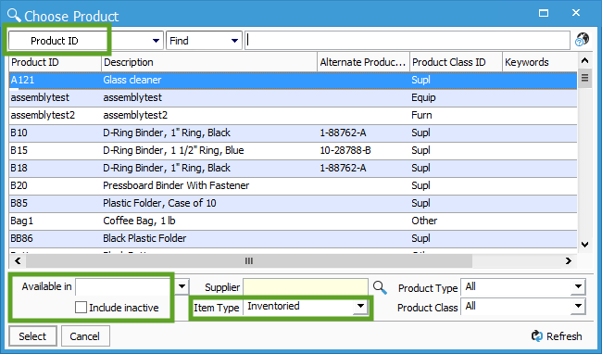This screenshot has width=602, height=354.
Task: Sort by Product ID column header
Action: click(x=55, y=62)
